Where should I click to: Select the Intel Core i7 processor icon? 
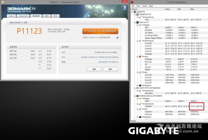pyautogui.click(x=138, y=22)
